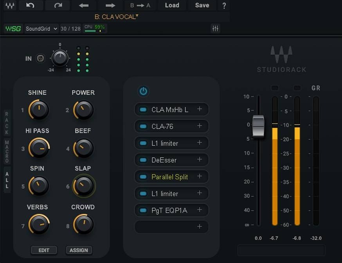Add plugin in the empty rack slot
The height and width of the screenshot is (263, 342).
[171, 227]
